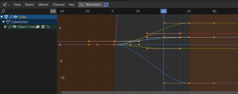
Task: Toggle invert filter arrows button
Action: click(x=53, y=11)
